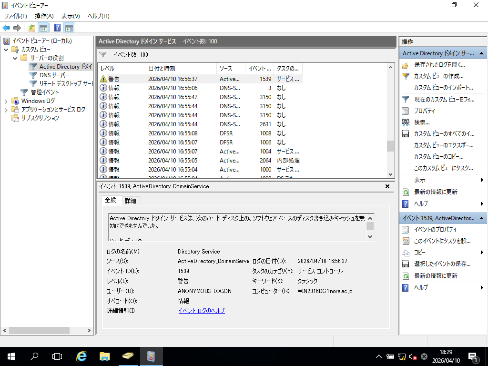Click 検索 binoculars action
The height and width of the screenshot is (366, 488).
pos(422,122)
